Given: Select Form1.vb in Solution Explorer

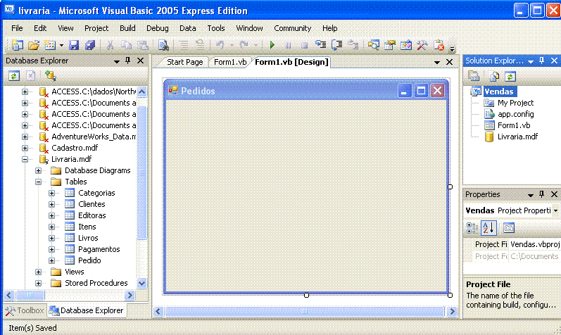Looking at the screenshot, I should pyautogui.click(x=513, y=125).
